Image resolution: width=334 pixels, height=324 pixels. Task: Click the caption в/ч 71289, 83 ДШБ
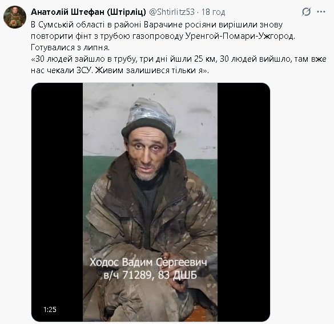click(150, 275)
